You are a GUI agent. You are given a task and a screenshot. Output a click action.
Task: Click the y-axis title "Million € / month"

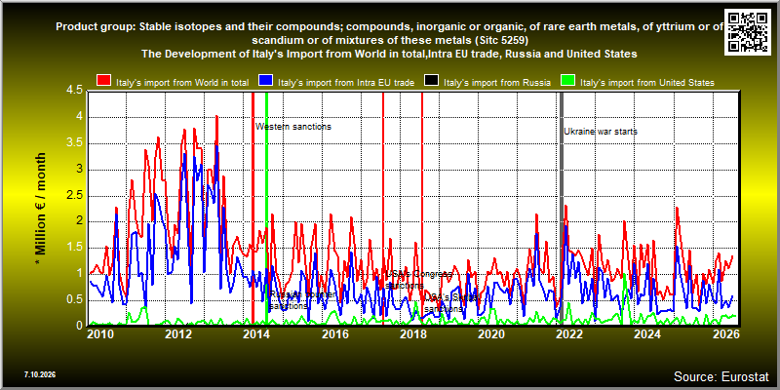click(x=41, y=211)
